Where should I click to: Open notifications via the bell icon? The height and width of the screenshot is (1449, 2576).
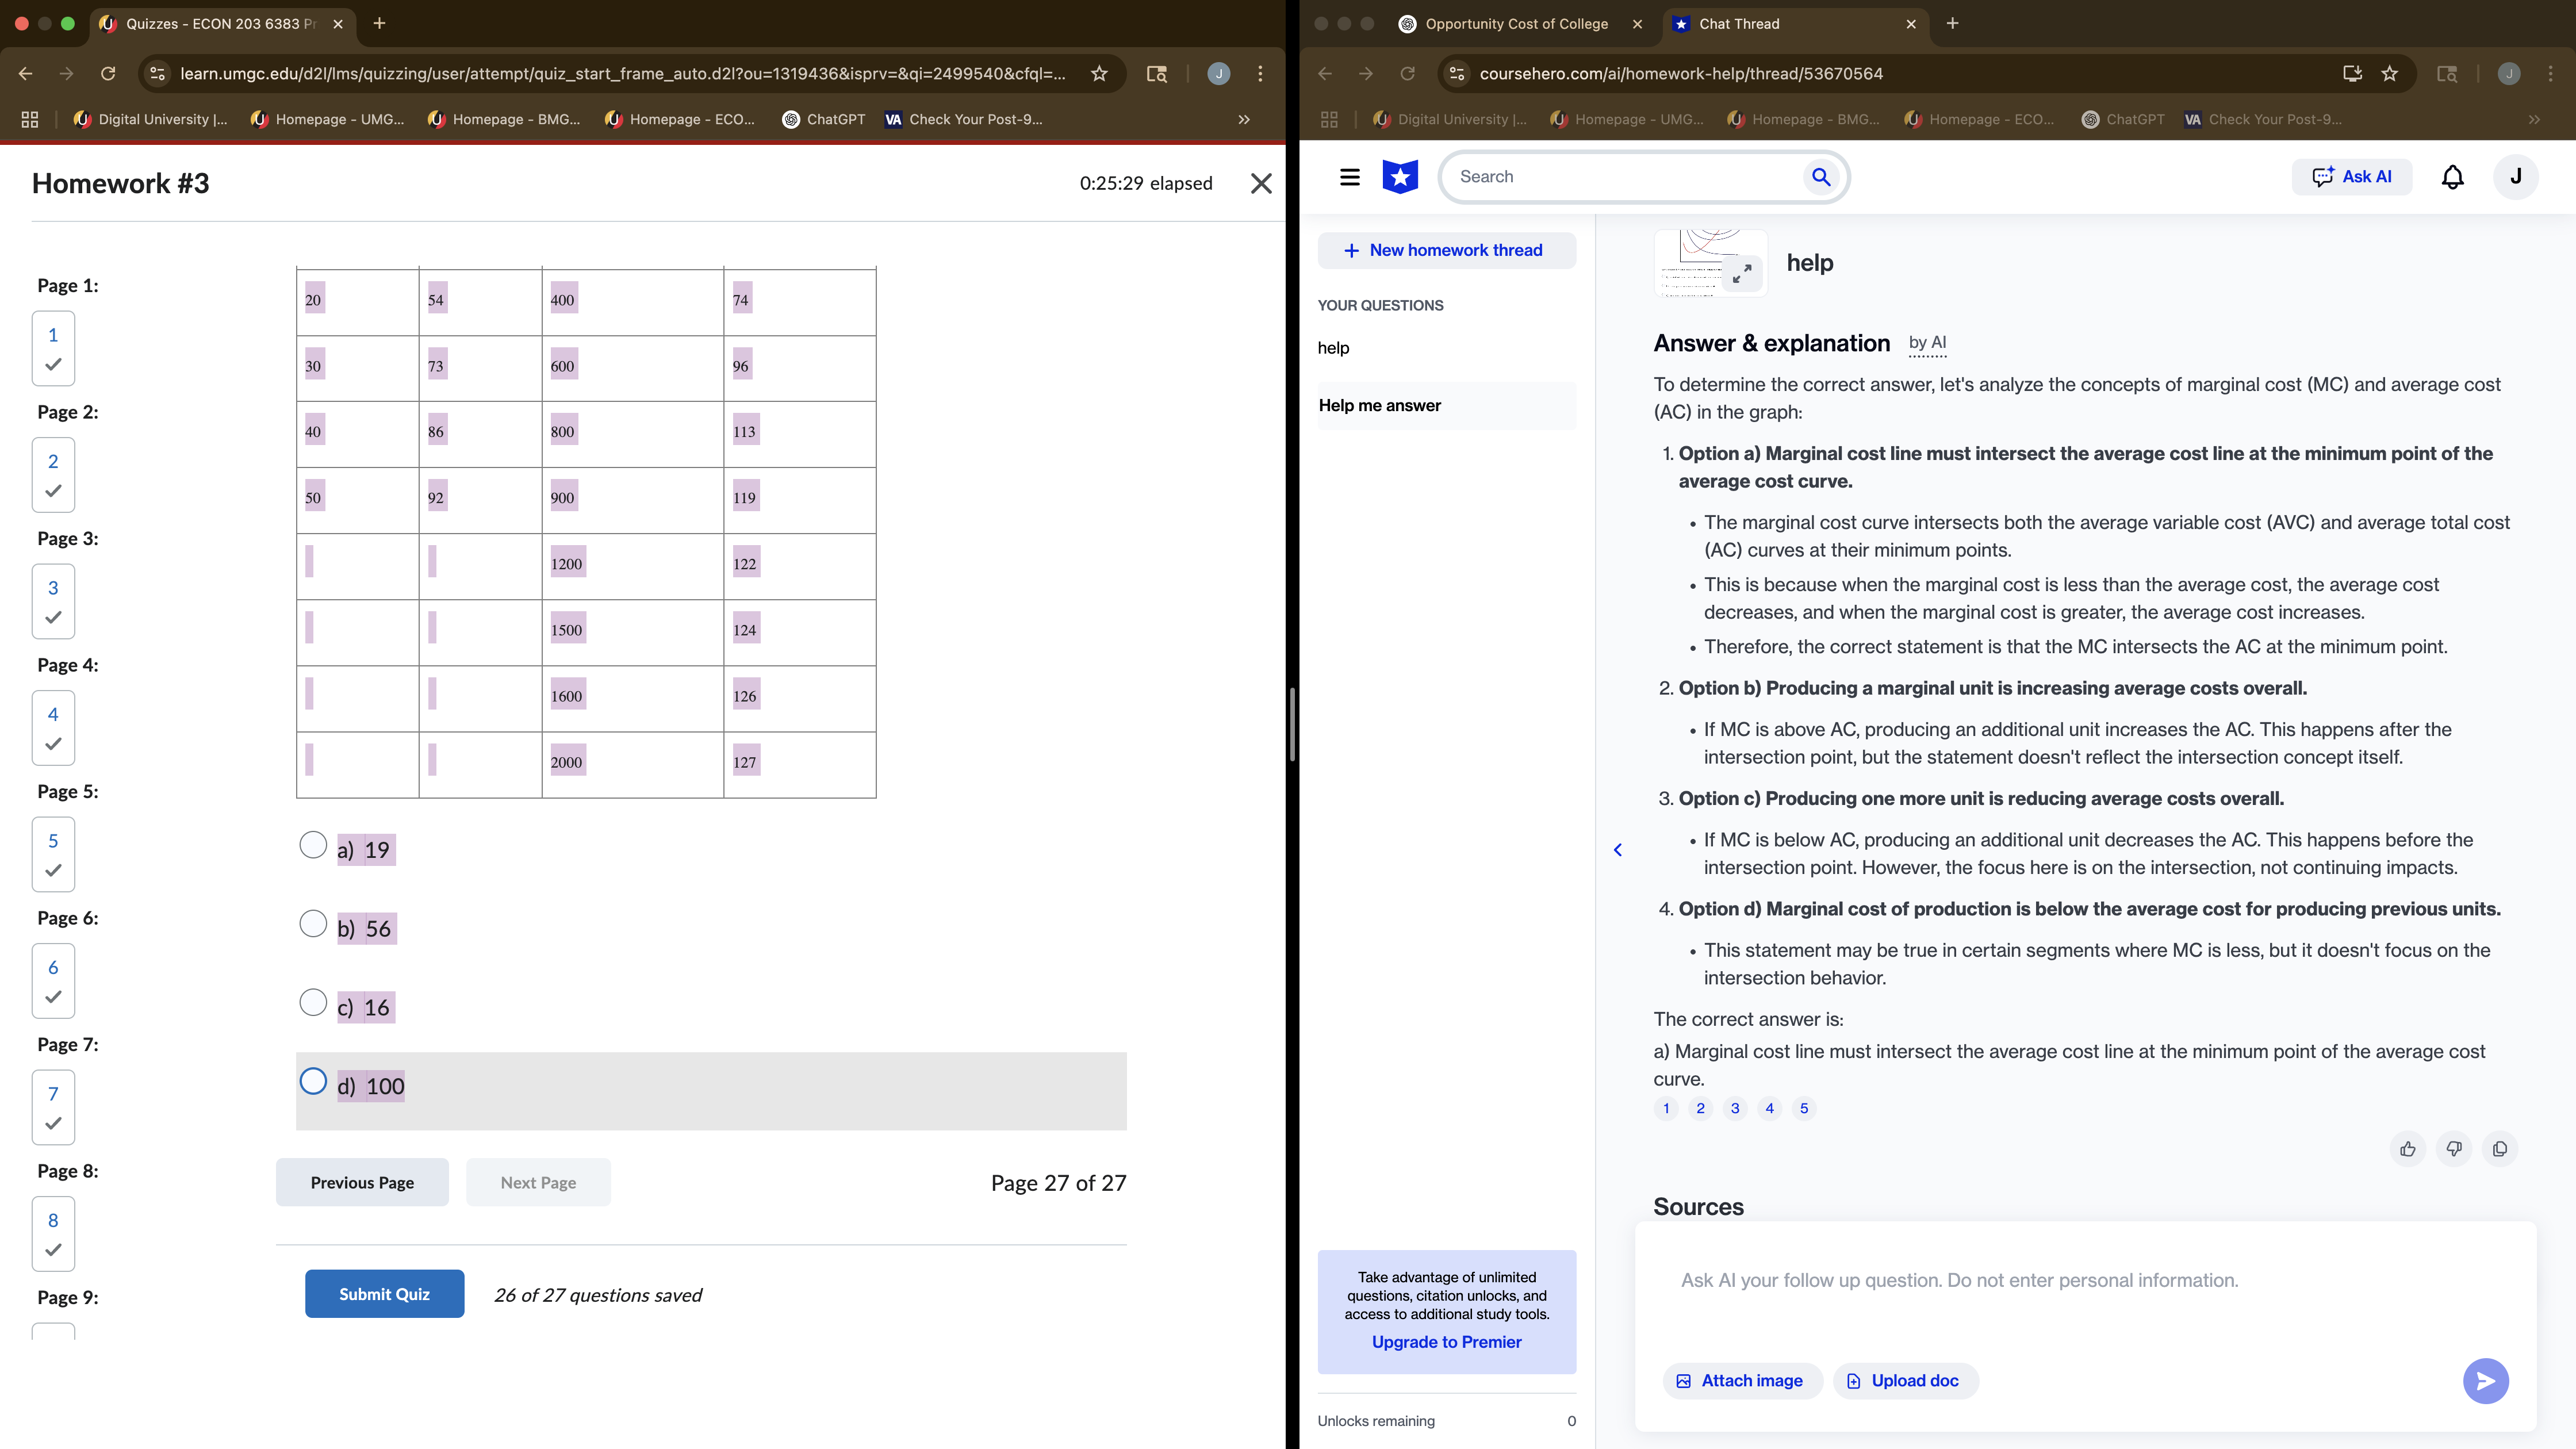[x=2453, y=176]
